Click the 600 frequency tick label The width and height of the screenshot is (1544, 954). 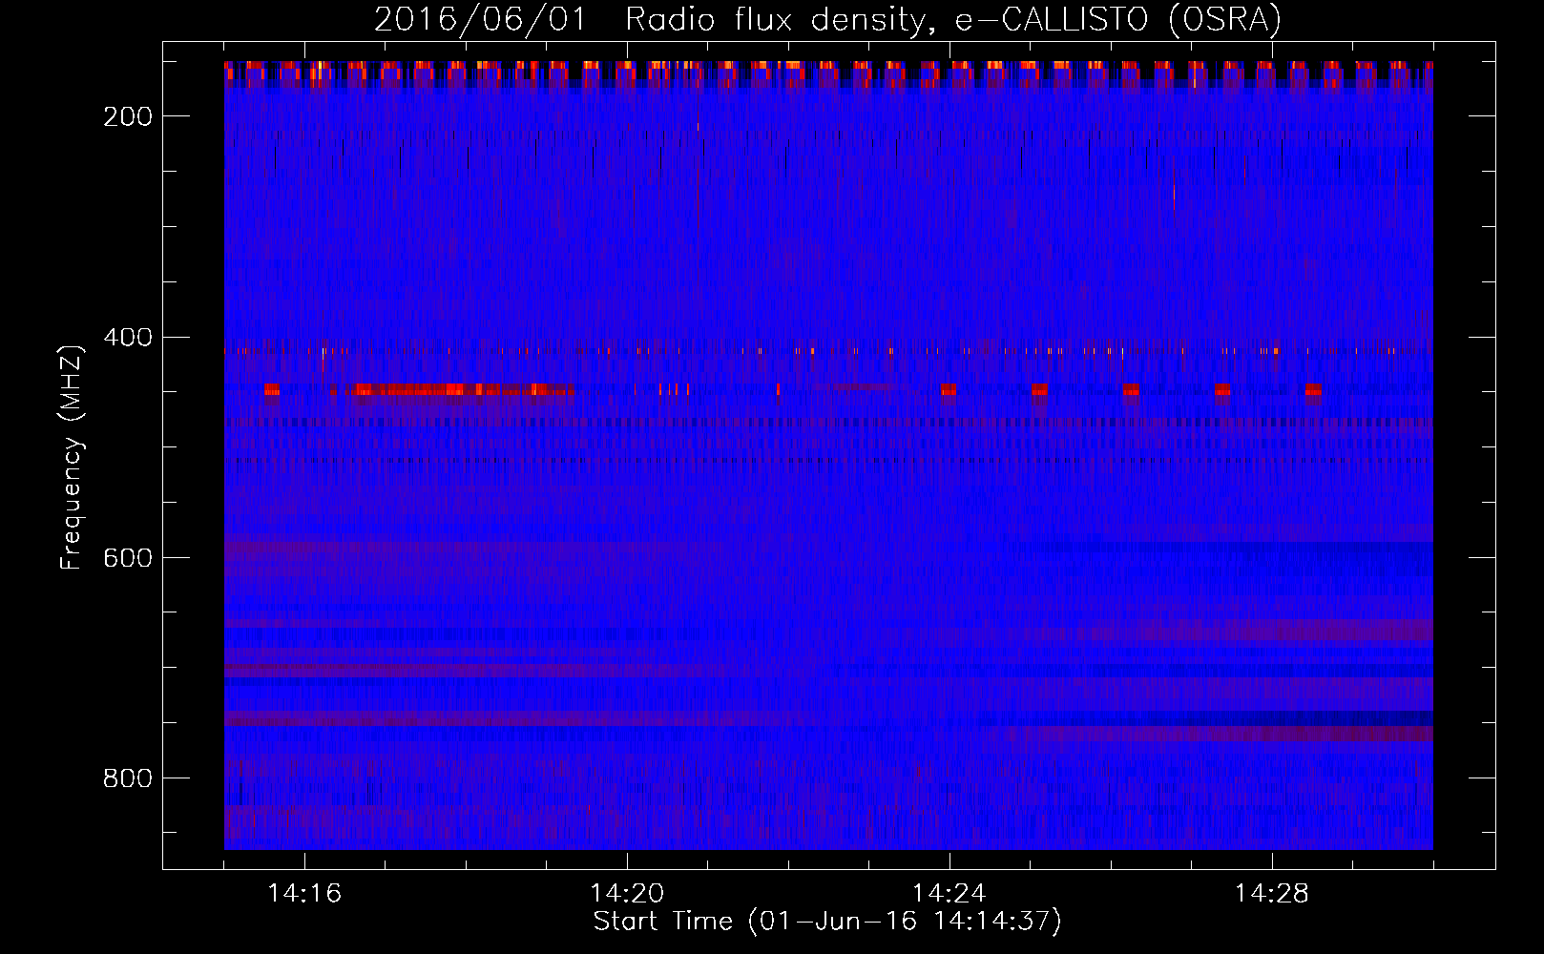point(127,558)
